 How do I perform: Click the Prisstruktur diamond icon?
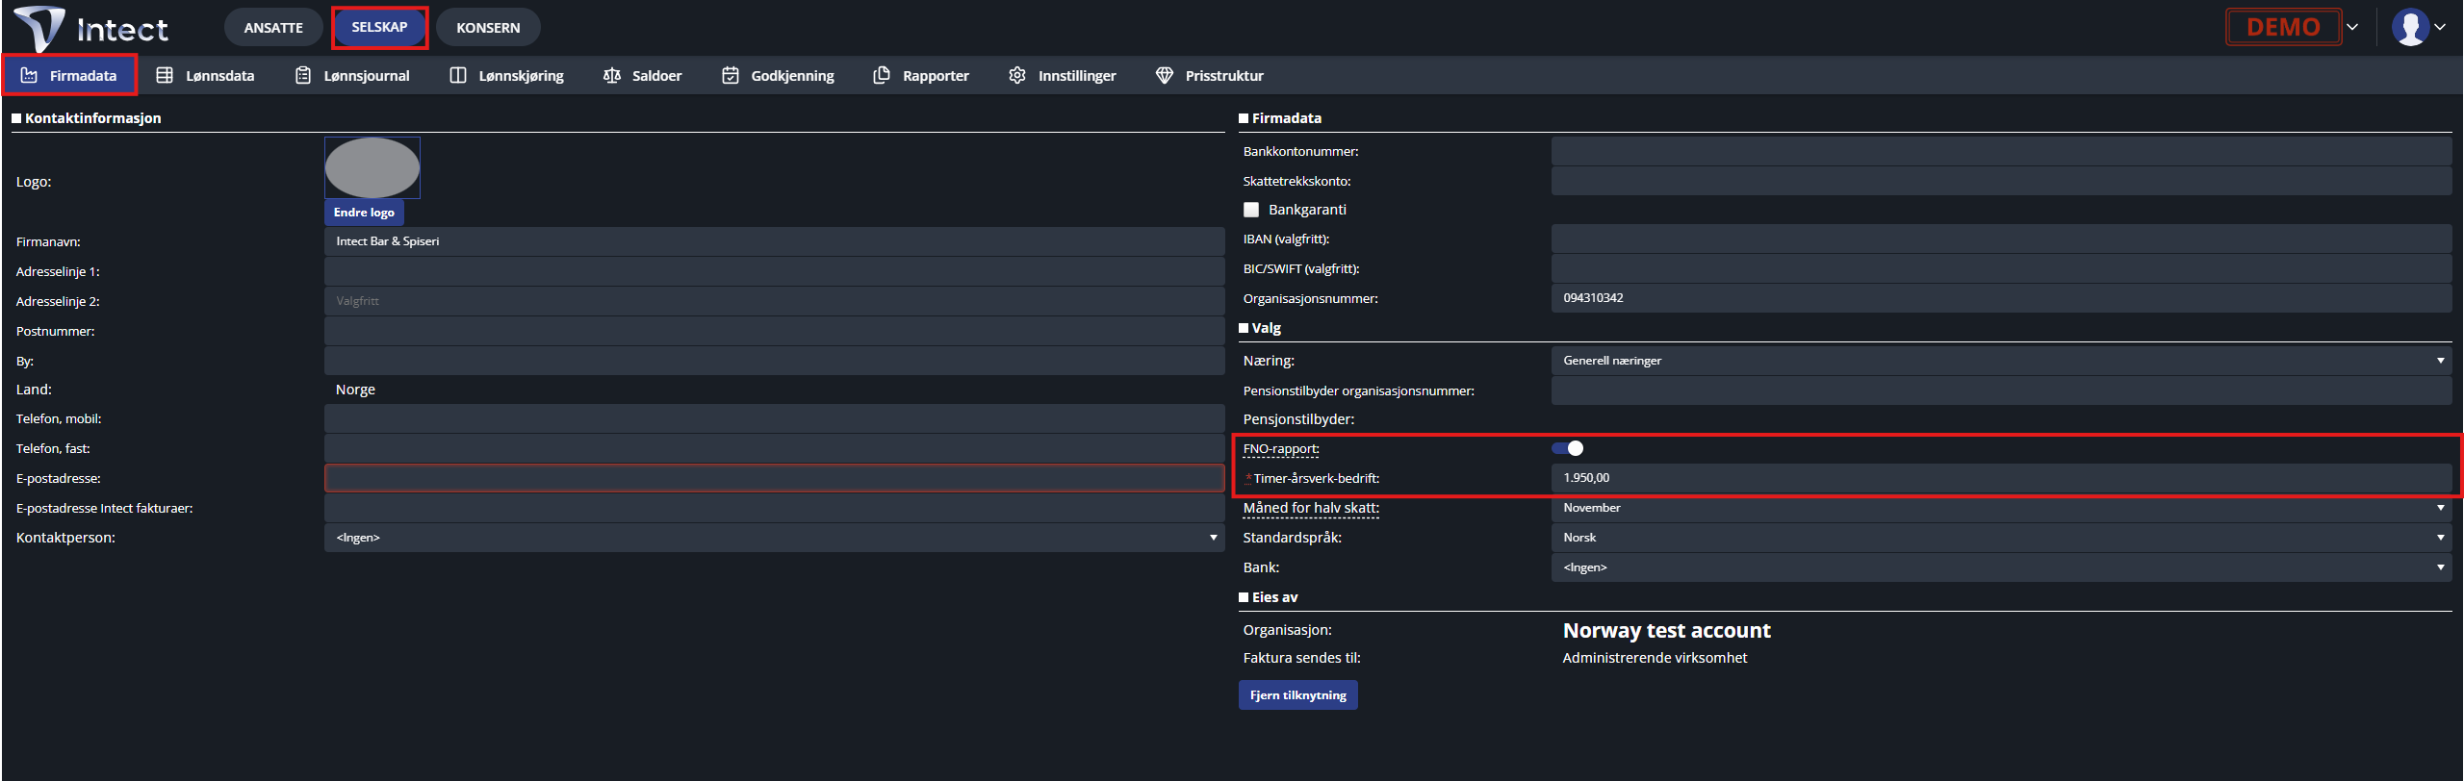(1165, 75)
